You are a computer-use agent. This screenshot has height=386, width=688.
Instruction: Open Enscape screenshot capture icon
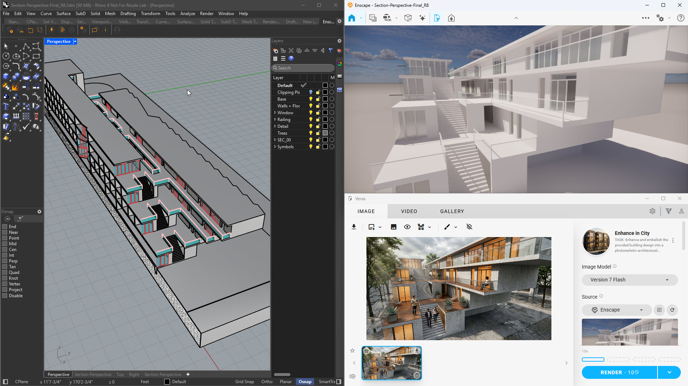tap(373, 18)
